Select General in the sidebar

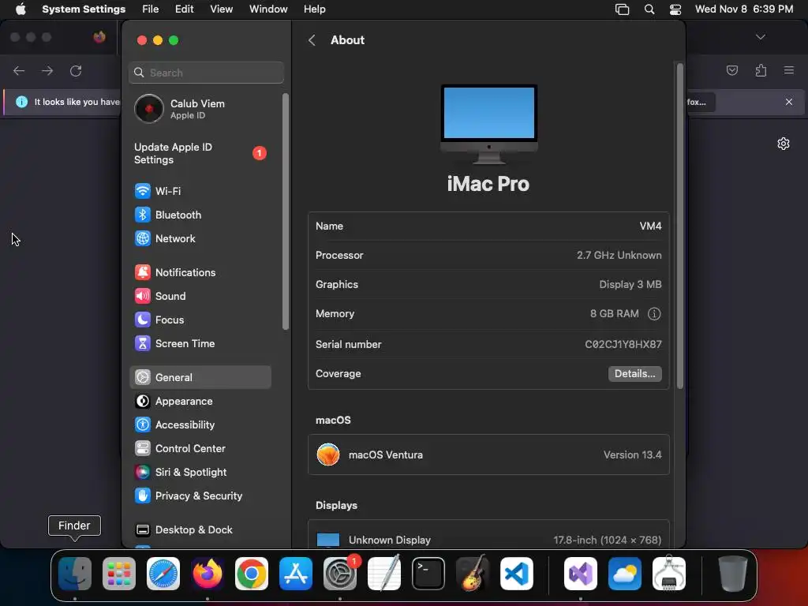200,377
